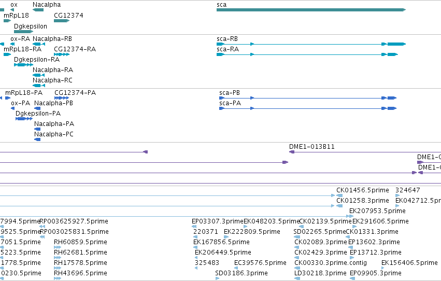Select the 220371 EST label

(x=206, y=232)
